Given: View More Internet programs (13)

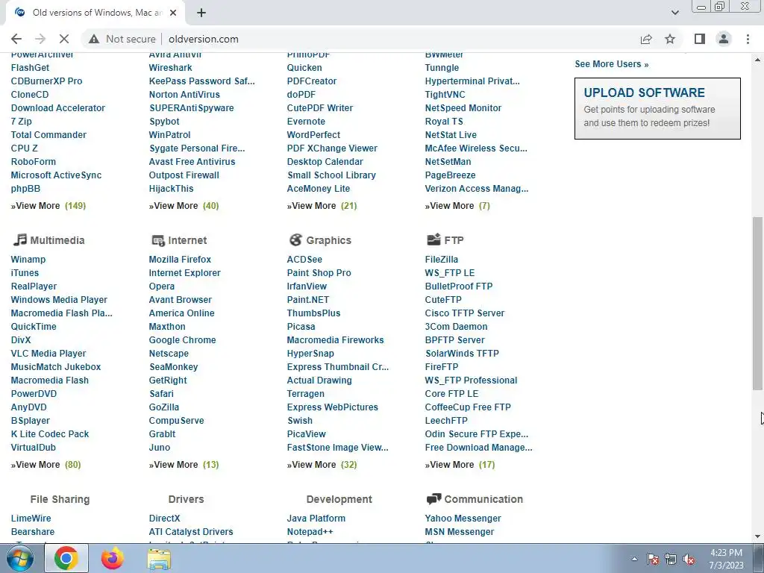Looking at the screenshot, I should (184, 464).
